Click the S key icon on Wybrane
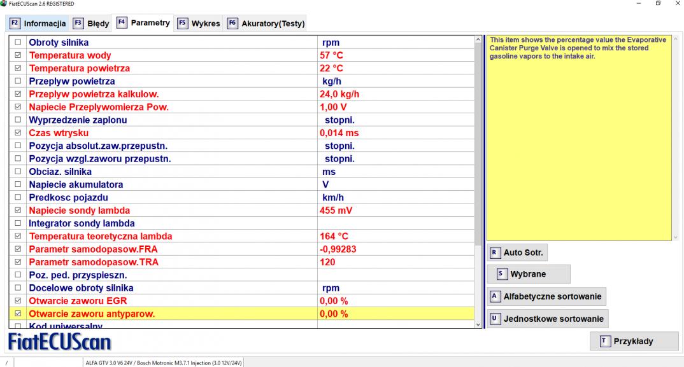 501,274
